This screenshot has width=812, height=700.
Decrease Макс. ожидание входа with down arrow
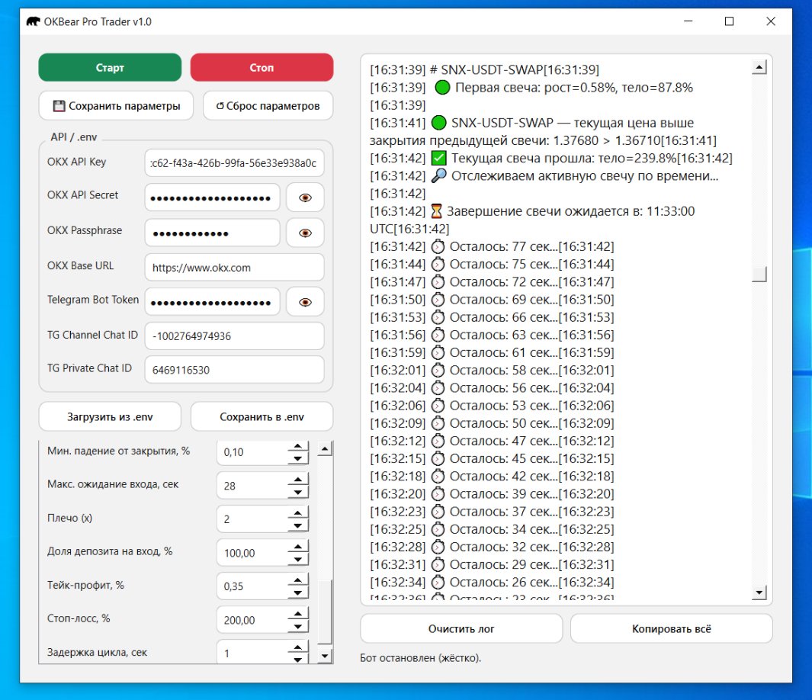coord(297,491)
